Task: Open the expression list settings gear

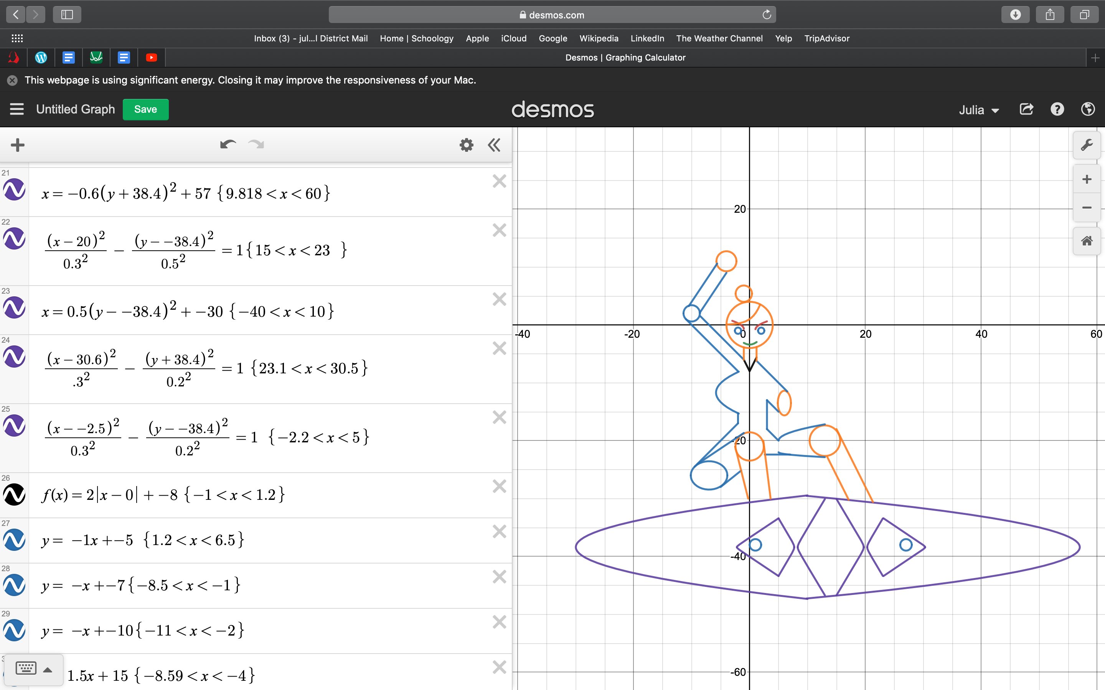Action: (466, 145)
